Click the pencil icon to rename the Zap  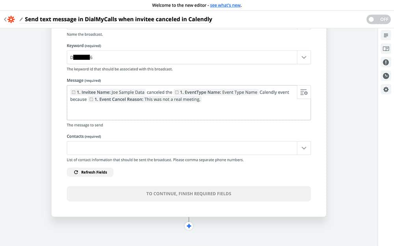click(21, 19)
